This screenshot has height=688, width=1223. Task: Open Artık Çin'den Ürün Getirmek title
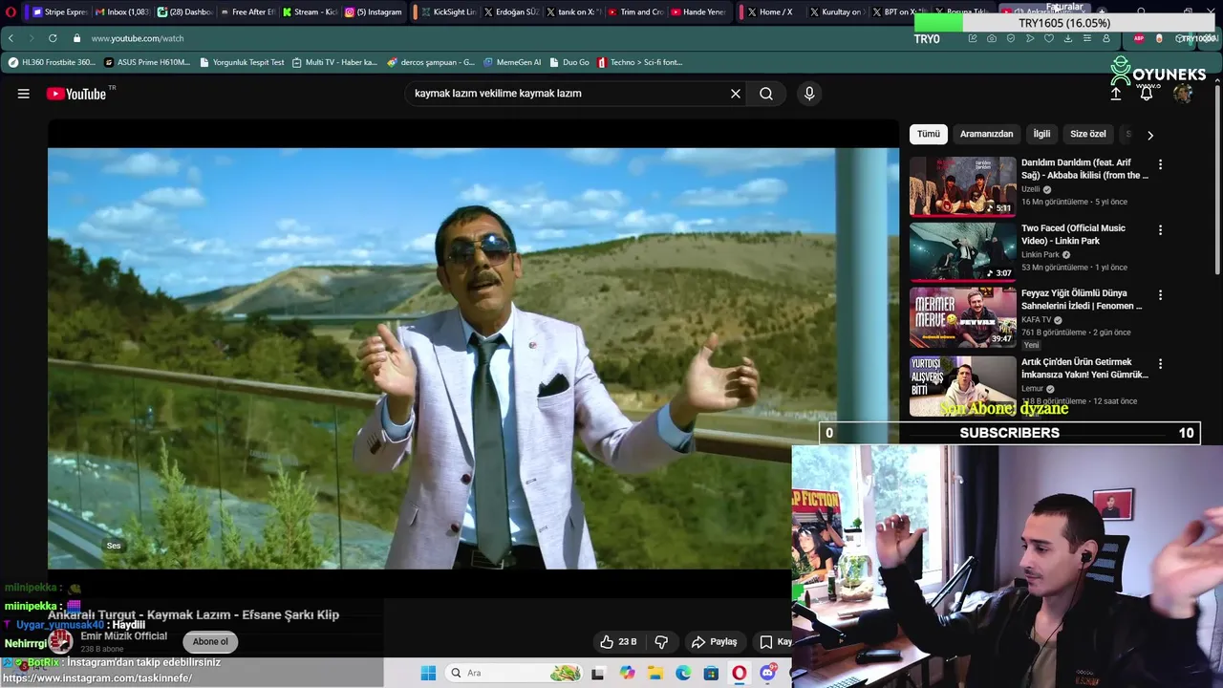pyautogui.click(x=1084, y=368)
